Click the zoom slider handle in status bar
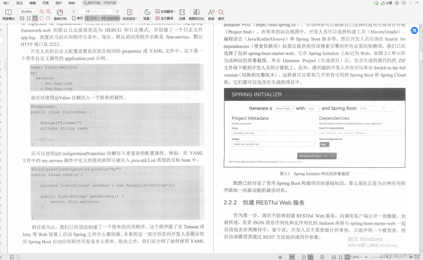This screenshot has height=260, width=423. pos(389,257)
